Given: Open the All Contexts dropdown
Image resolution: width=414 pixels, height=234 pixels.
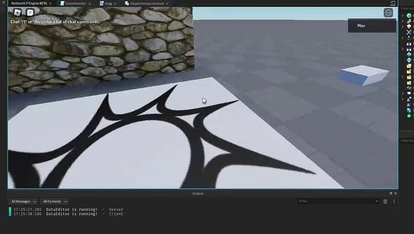Looking at the screenshot, I should [x=55, y=201].
